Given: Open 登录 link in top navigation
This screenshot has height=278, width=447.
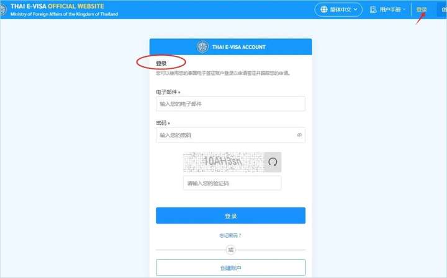Looking at the screenshot, I should 422,10.
